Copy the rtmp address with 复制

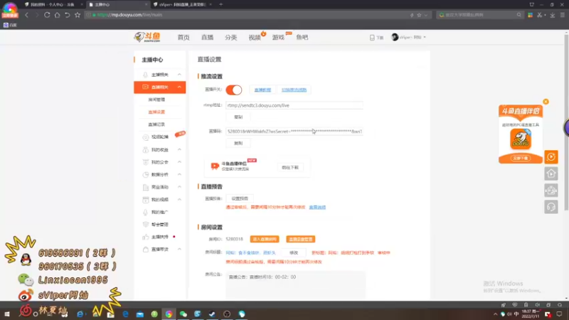point(238,117)
